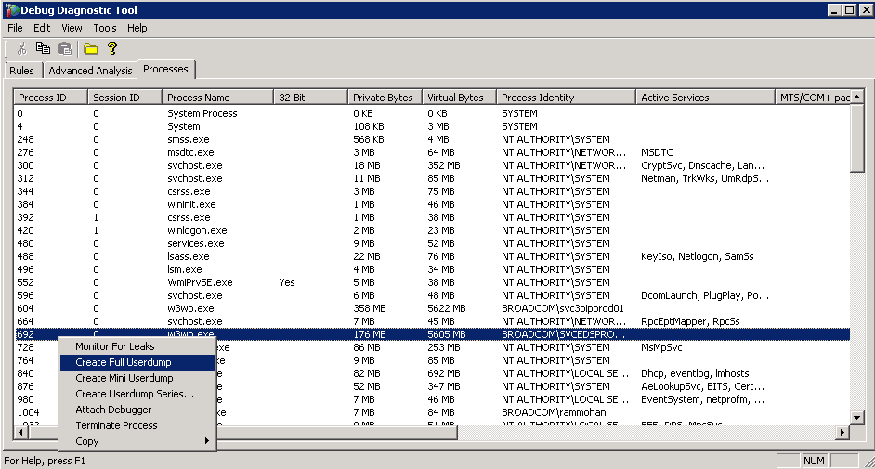Image resolution: width=875 pixels, height=469 pixels.
Task: Open the yellow folder toolbar icon
Action: point(91,49)
